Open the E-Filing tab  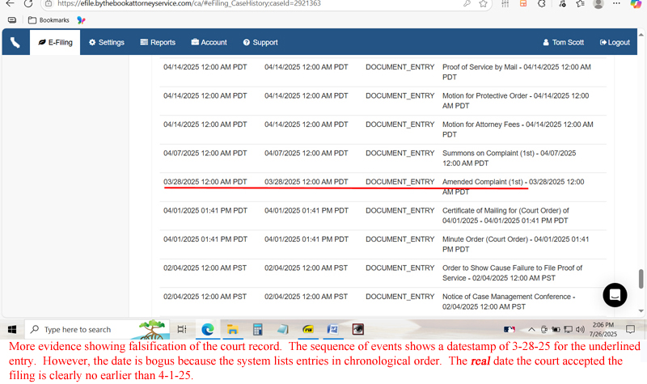point(56,42)
